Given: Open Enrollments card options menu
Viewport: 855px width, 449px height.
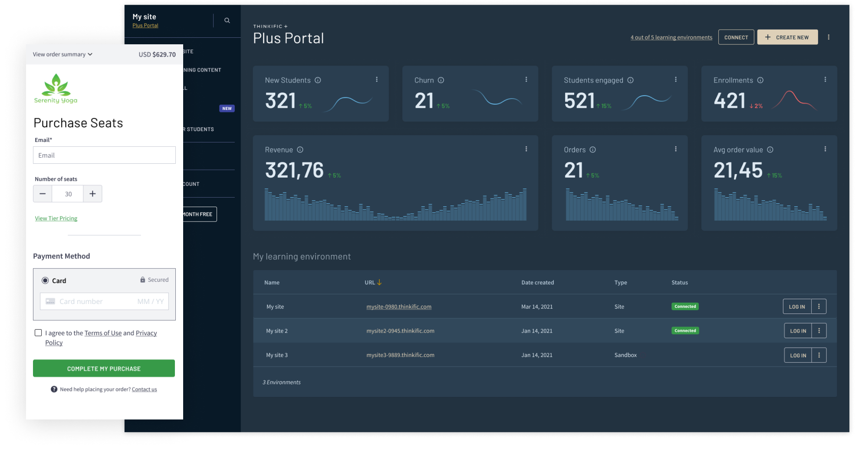Looking at the screenshot, I should click(x=825, y=79).
